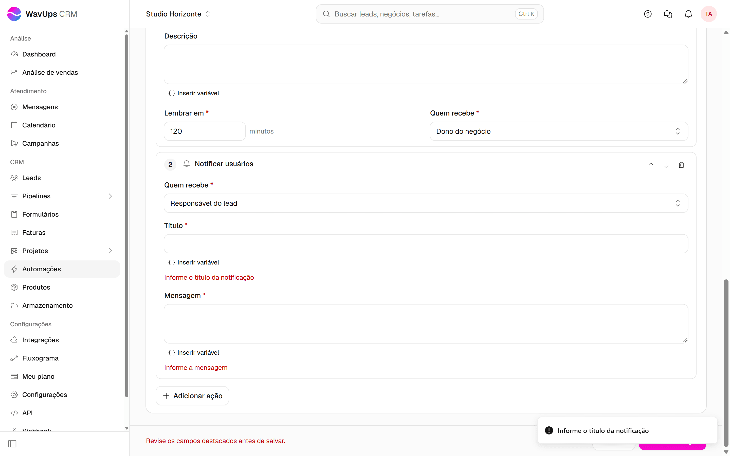Open the notifications bell in header
Viewport: 730px width, 456px height.
coord(688,14)
